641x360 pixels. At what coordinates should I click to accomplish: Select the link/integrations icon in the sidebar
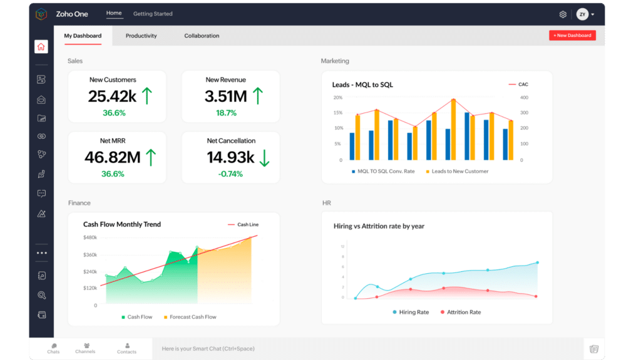tap(41, 136)
